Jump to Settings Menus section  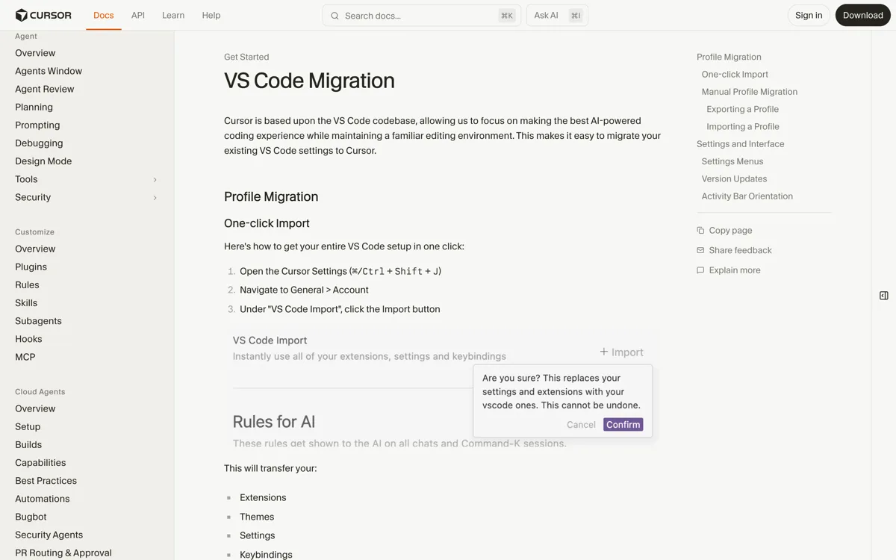[x=732, y=161]
